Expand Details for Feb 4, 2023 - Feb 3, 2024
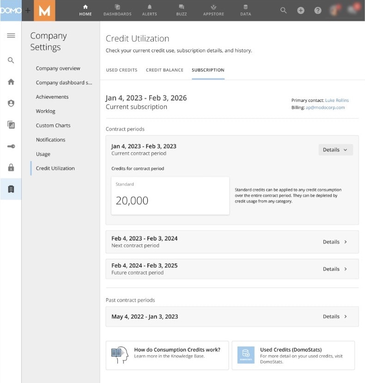 pyautogui.click(x=335, y=242)
